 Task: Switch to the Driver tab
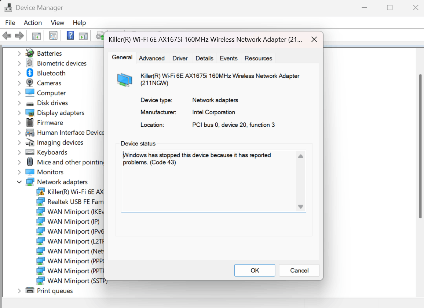(x=180, y=58)
